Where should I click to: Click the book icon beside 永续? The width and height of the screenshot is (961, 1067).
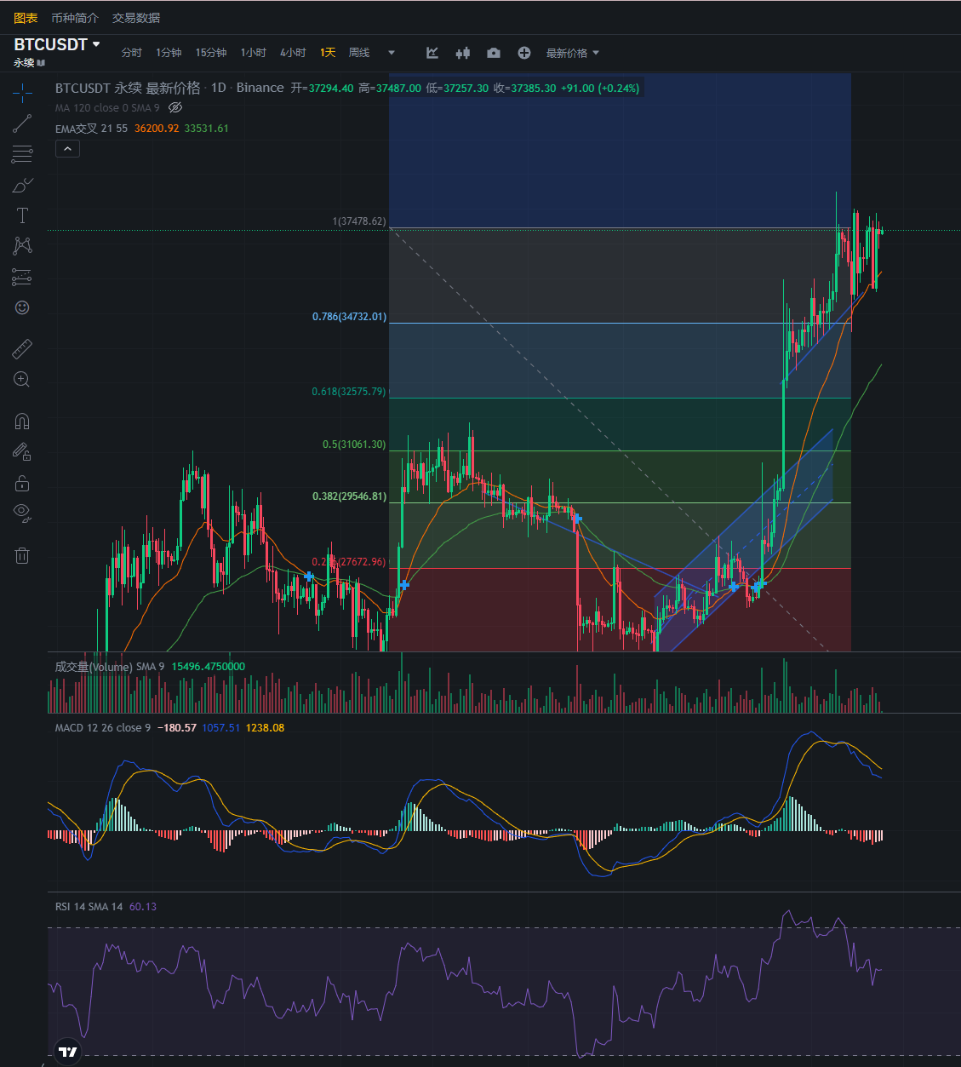pos(42,63)
